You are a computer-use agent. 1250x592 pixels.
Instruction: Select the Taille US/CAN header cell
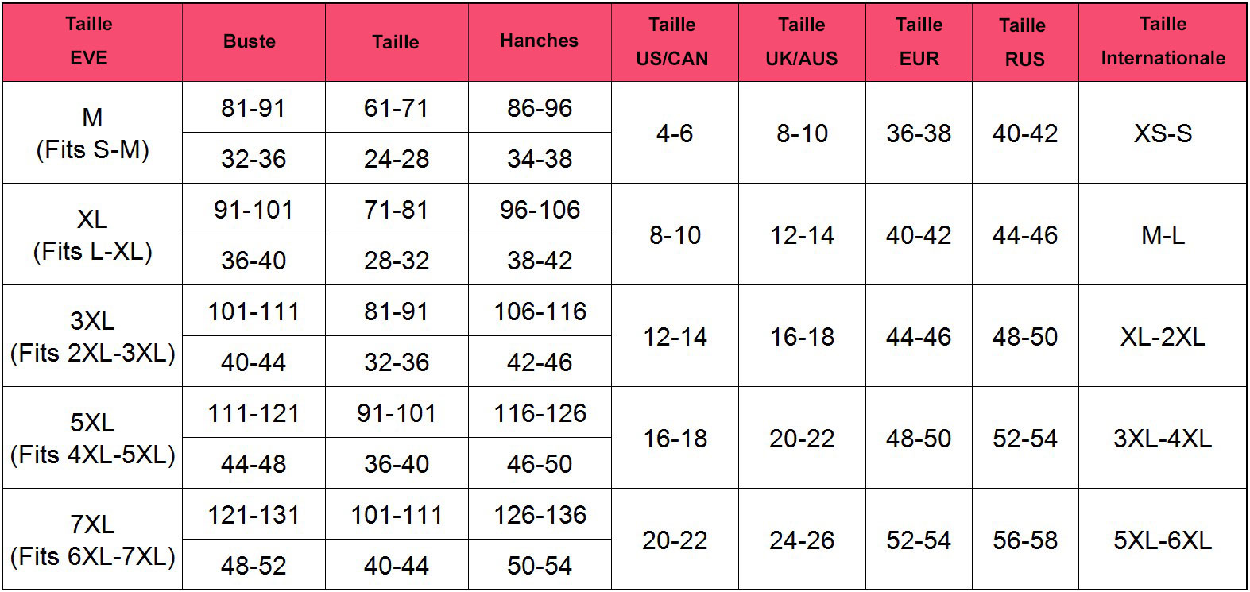click(675, 41)
